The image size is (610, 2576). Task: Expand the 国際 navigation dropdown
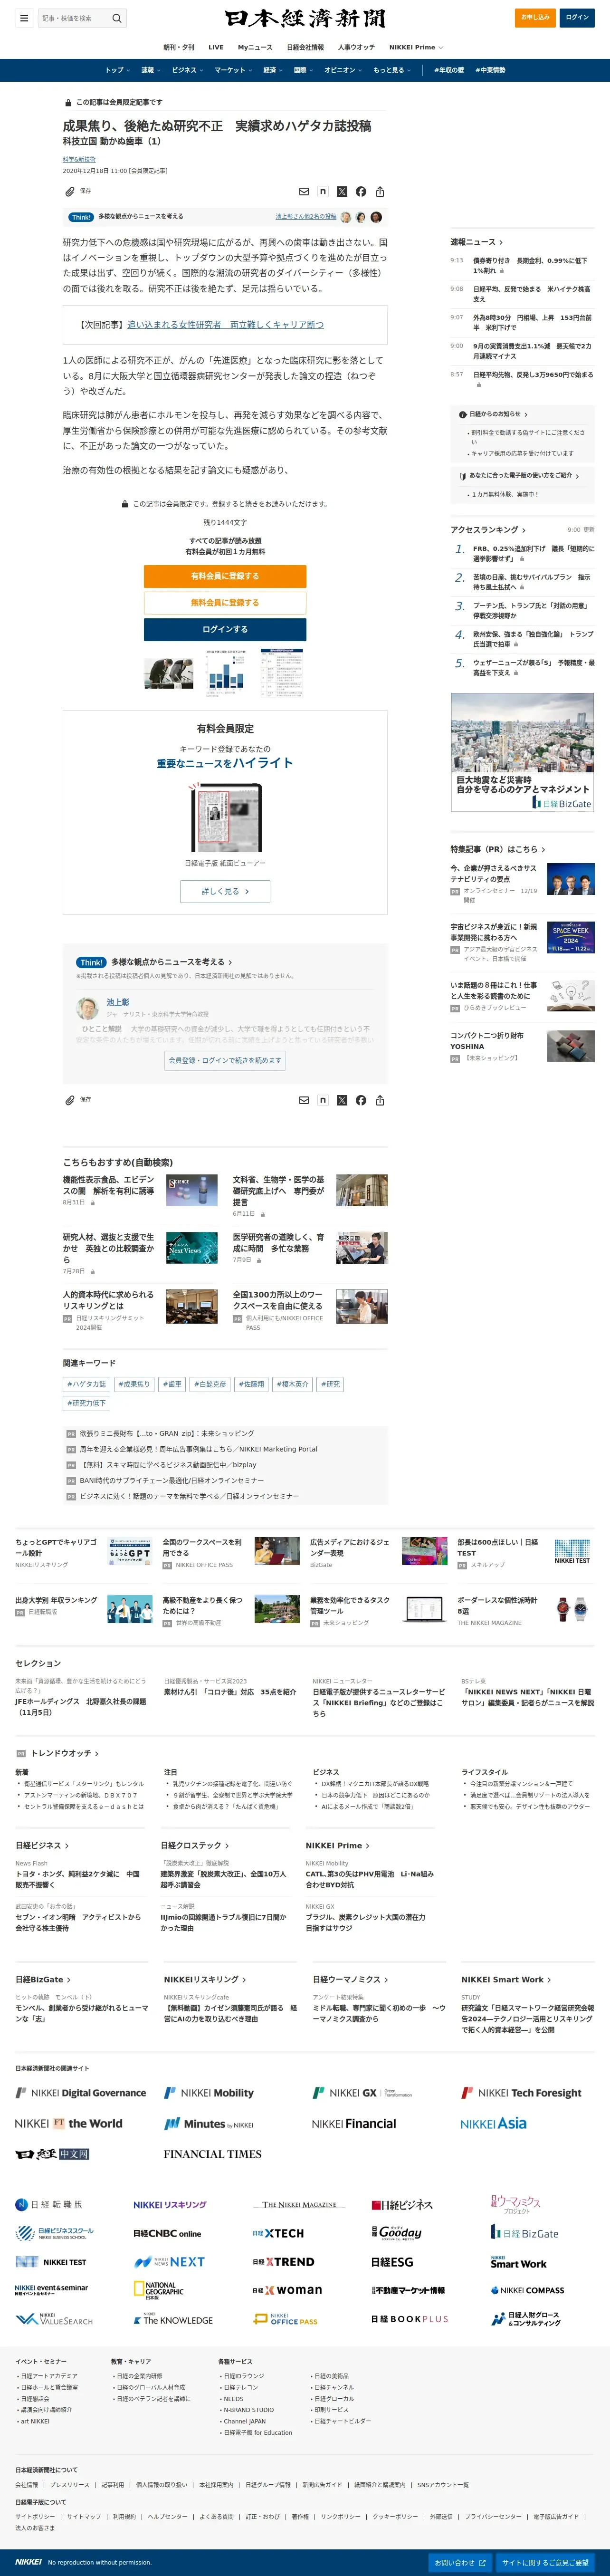(x=303, y=70)
